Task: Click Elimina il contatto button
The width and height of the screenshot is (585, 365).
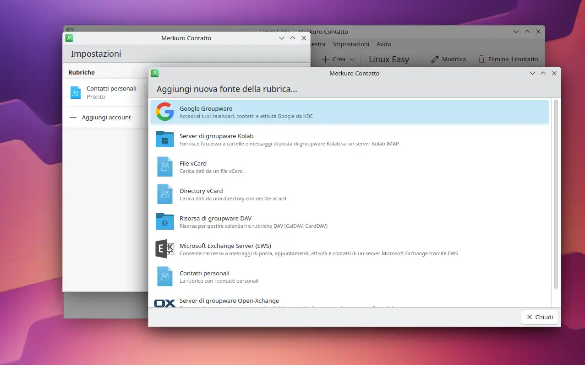Action: coord(508,59)
